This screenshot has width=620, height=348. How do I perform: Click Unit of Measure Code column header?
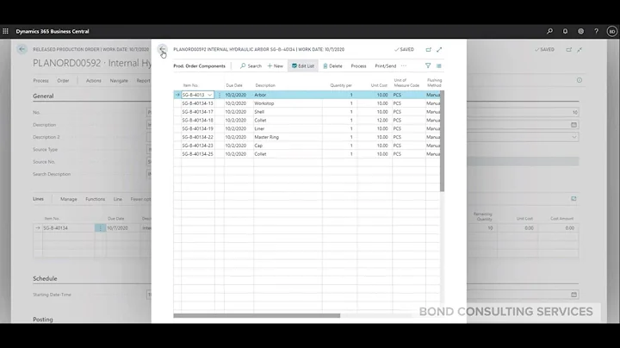[x=406, y=83]
